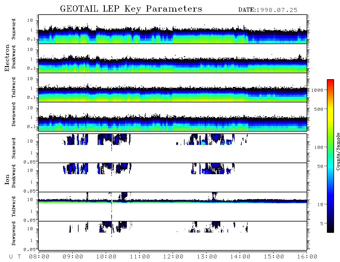Click the colorbar tick label 500

319,109
